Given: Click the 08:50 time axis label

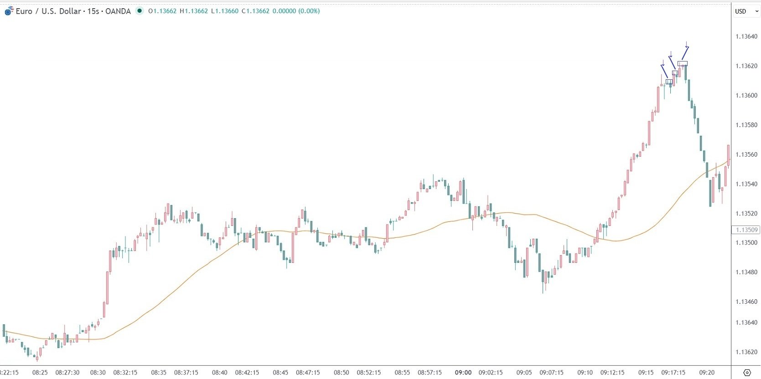Looking at the screenshot, I should (342, 373).
